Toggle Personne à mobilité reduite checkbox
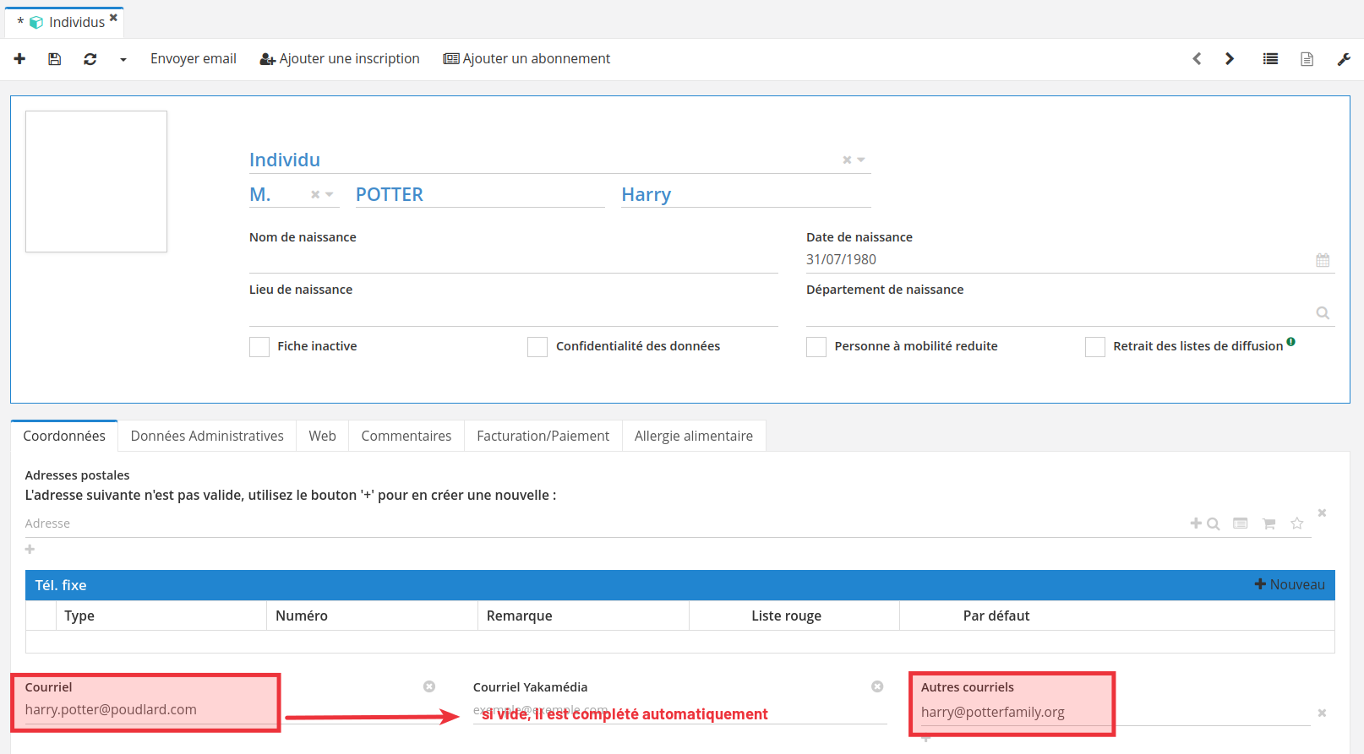1364x754 pixels. [x=816, y=347]
